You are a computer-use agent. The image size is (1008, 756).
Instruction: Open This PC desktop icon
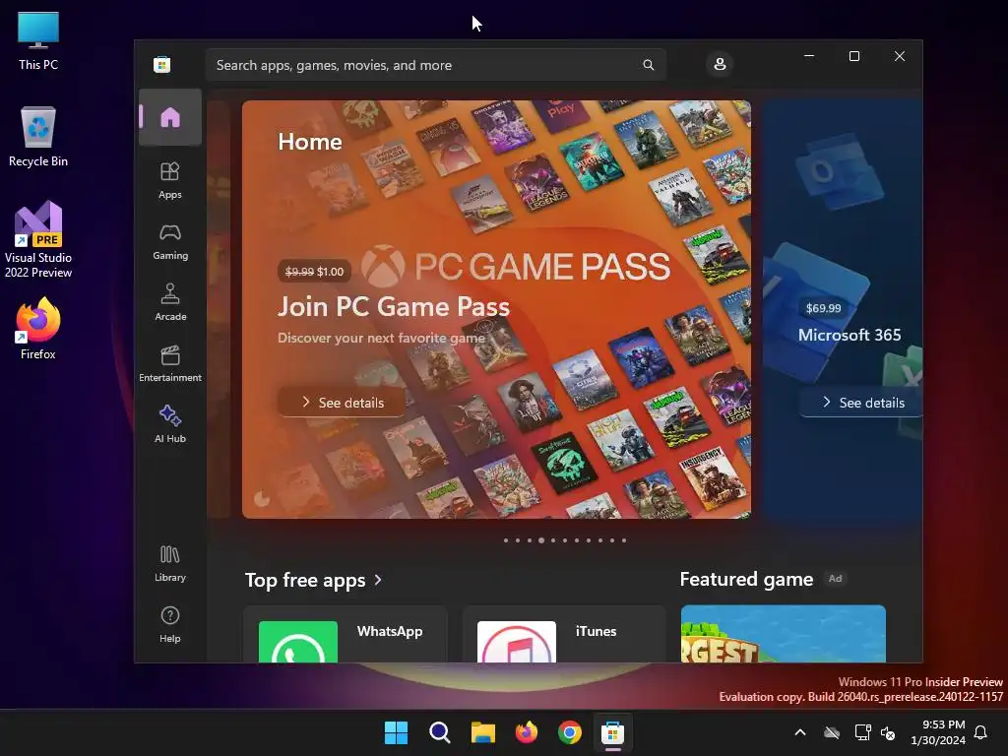tap(38, 41)
